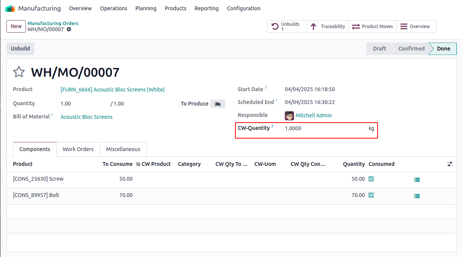Toggle Consumed checkbox for the Bolt row
Screen dimensions: 462x257
pos(371,195)
